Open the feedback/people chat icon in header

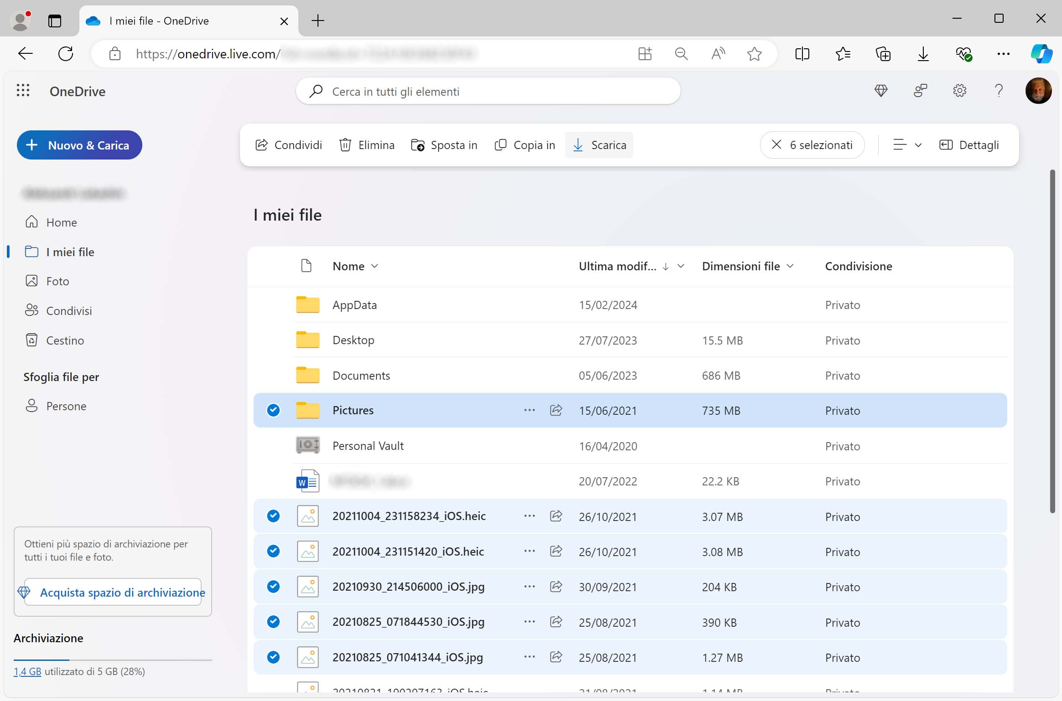pyautogui.click(x=921, y=91)
